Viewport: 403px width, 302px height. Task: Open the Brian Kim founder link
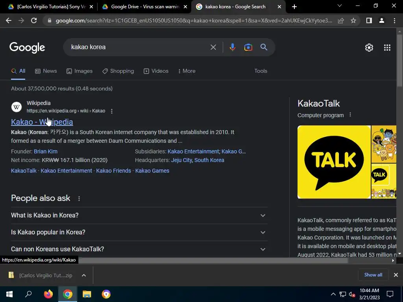point(46,151)
